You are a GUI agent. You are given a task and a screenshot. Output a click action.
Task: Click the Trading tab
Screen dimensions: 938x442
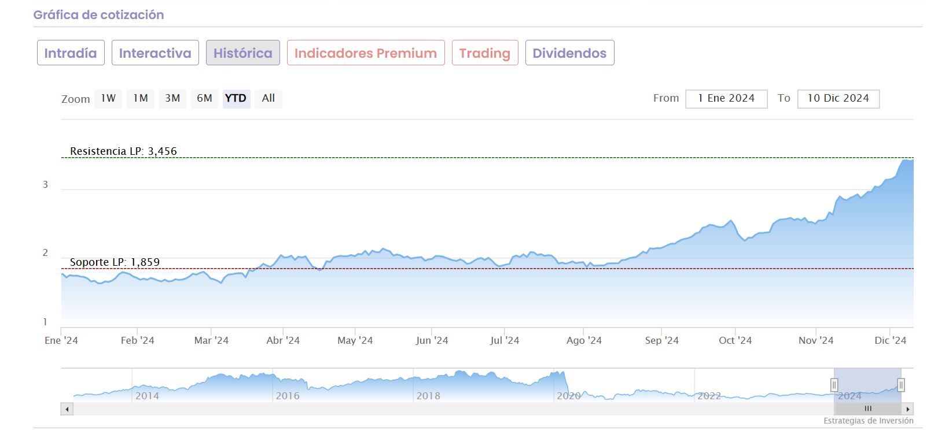point(484,53)
